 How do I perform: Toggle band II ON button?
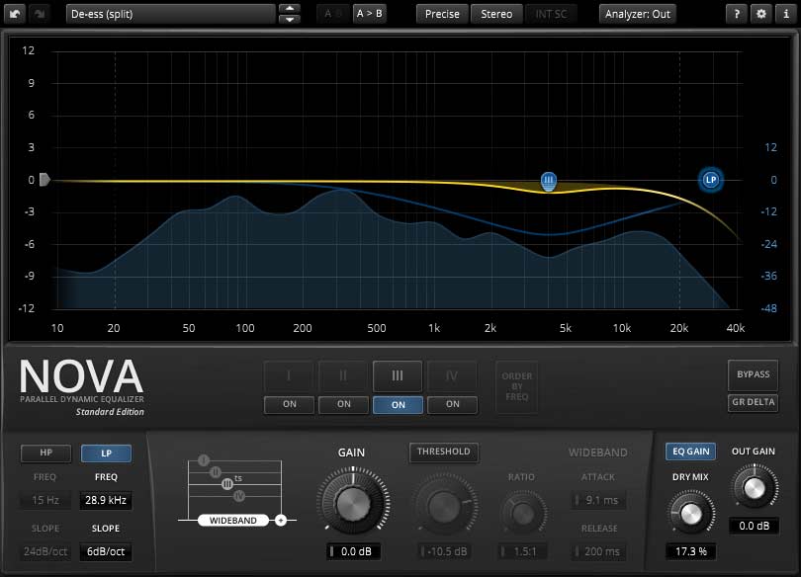tap(343, 404)
